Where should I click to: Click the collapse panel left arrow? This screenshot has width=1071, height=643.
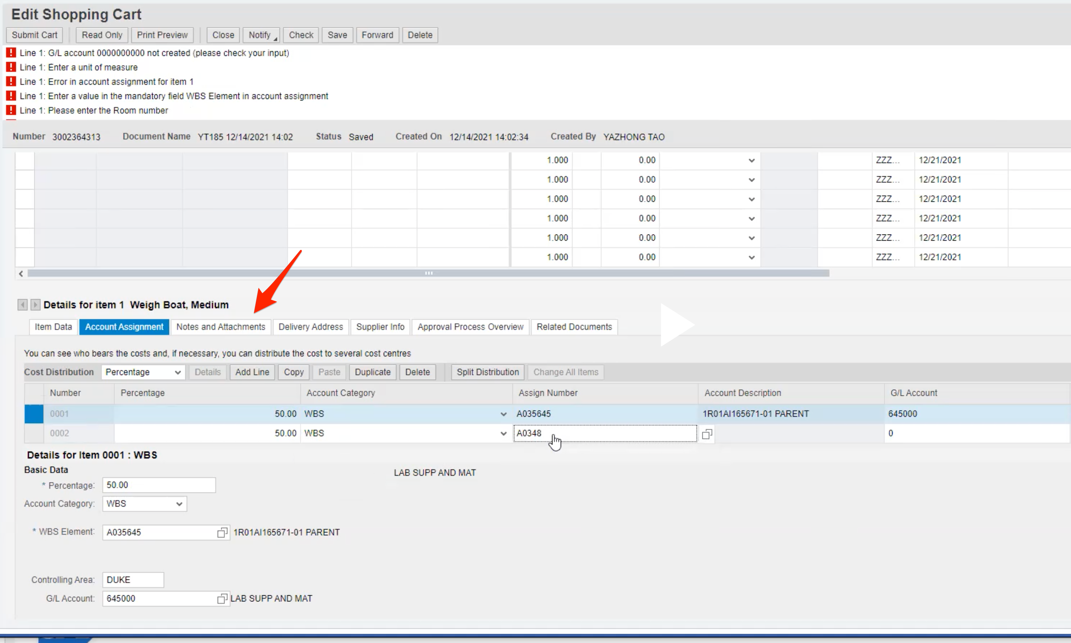(x=22, y=304)
